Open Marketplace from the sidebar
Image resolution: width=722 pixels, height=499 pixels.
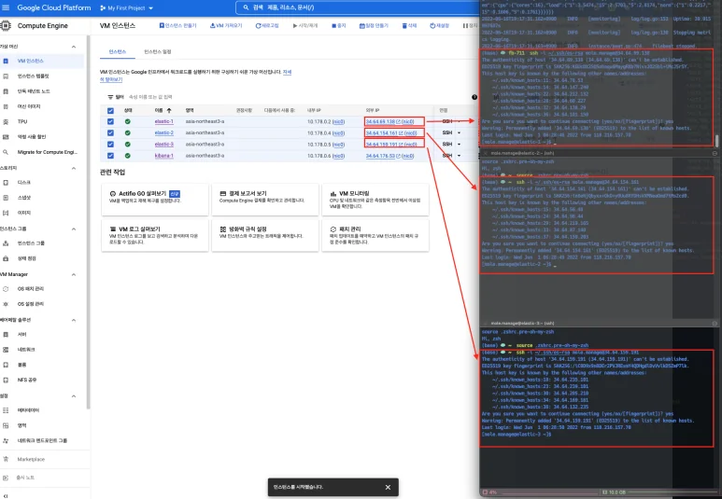30,459
